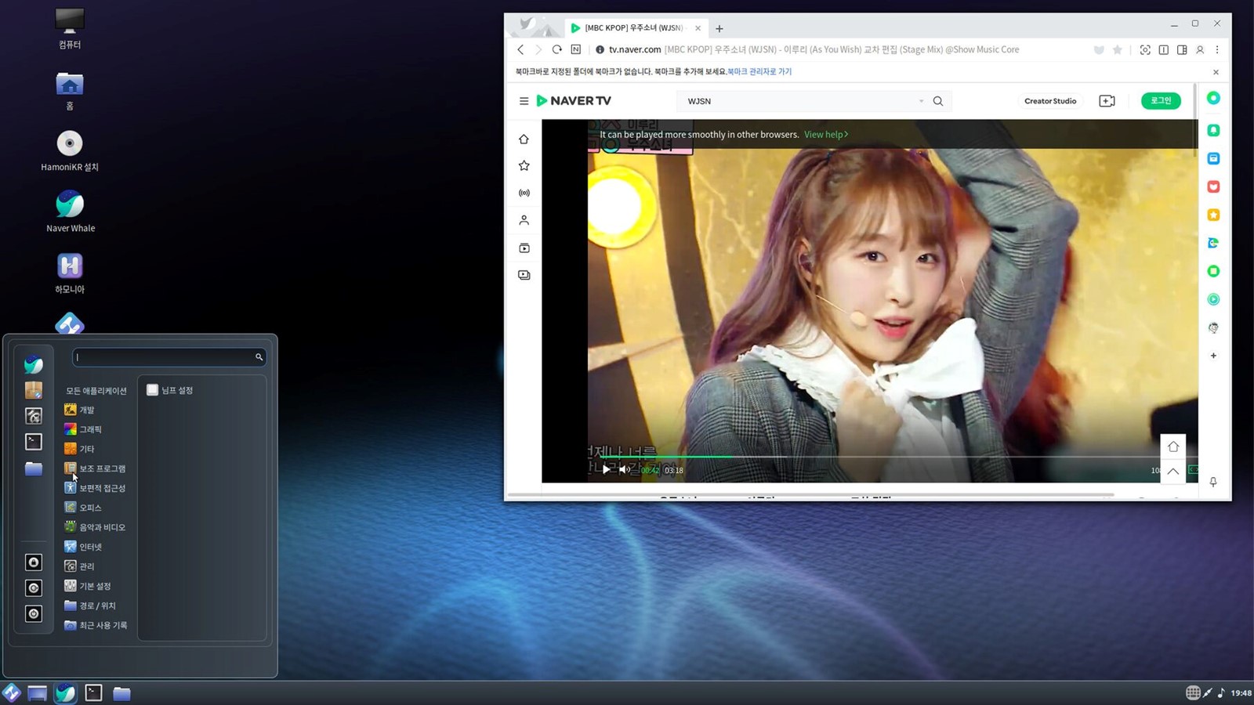
Task: Launch the terminal from menu favorites
Action: [34, 442]
